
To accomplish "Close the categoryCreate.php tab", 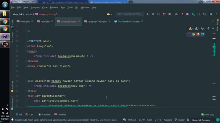I will 109,21.
